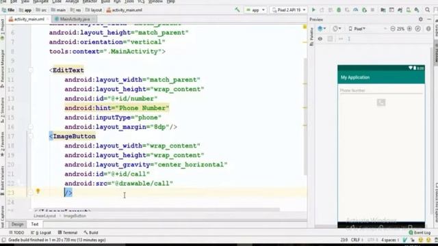Select the Text tab below editor

click(x=35, y=224)
